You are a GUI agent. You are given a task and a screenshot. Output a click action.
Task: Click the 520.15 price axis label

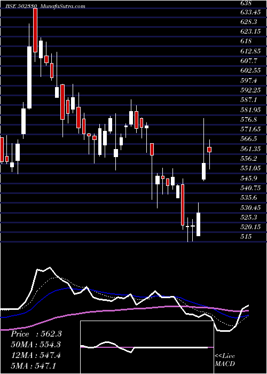250,227
